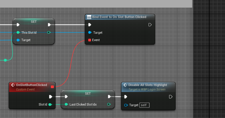225x118 pixels.
Task: Select the Last Clicked Slot Idx SET node title
Action: [x=88, y=93]
